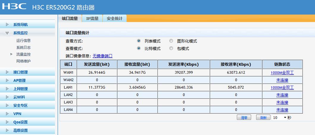The image size is (315, 135).
Task: Click WAN1's 1000M全双工 link status
Action: [282, 73]
